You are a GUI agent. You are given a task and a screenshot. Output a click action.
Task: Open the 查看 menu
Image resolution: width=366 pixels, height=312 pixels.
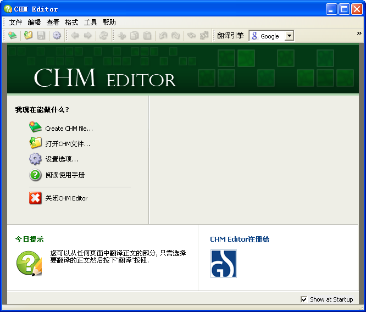point(53,23)
